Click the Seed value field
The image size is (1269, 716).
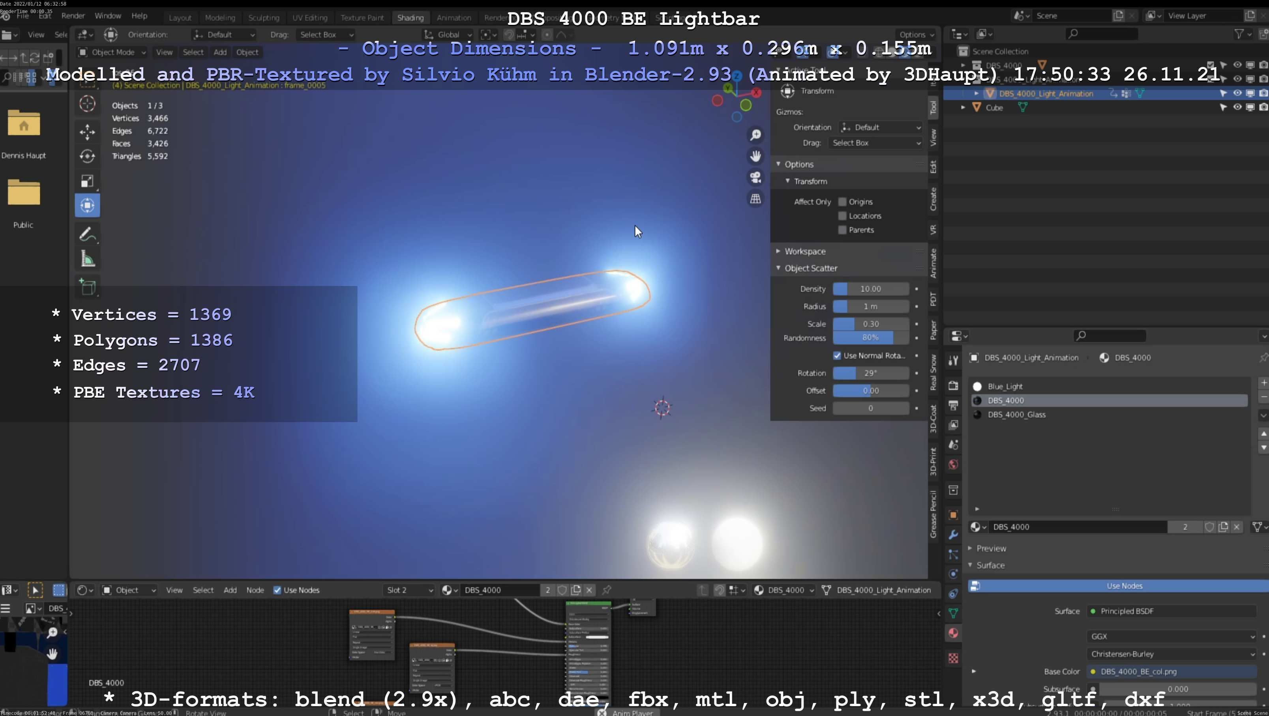870,408
